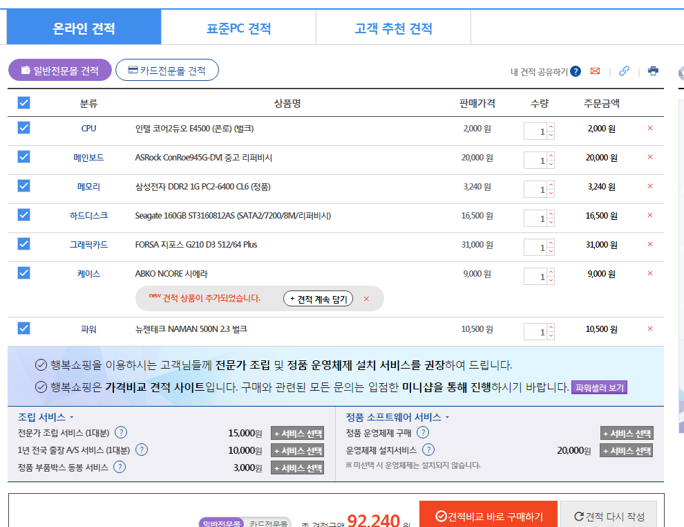Click the printer icon to print estimate

coord(653,71)
